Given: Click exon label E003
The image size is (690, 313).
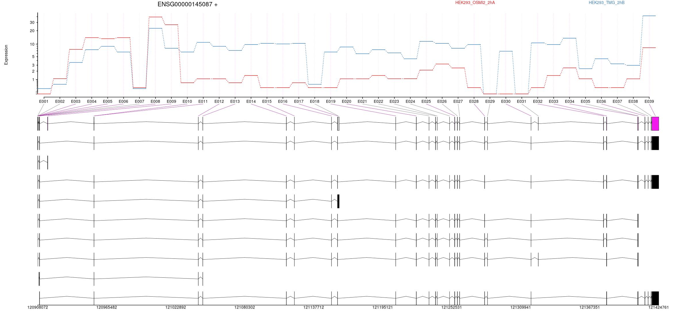Looking at the screenshot, I should tap(76, 101).
